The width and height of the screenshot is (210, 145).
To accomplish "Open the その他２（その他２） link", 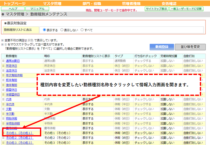I will 20,138.
